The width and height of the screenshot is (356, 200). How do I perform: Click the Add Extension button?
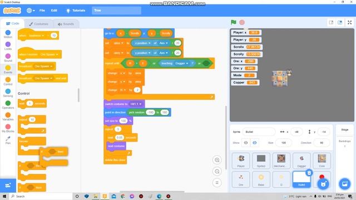tap(8, 185)
